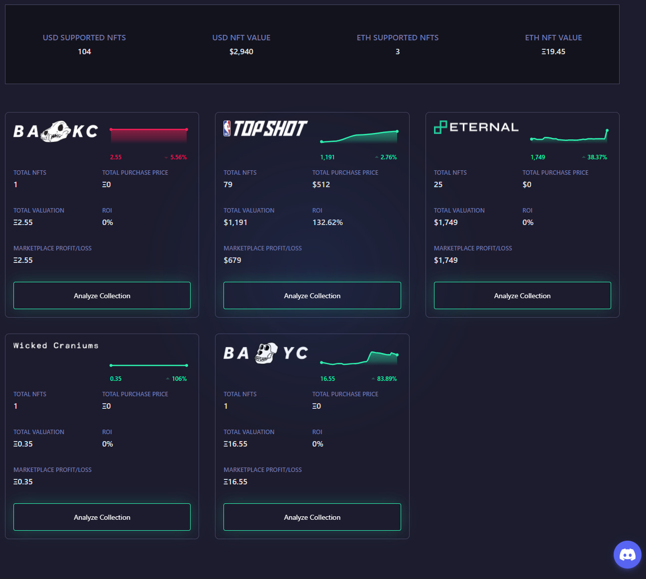Click the ETH Supported NFTs value 3
646x579 pixels.
398,52
